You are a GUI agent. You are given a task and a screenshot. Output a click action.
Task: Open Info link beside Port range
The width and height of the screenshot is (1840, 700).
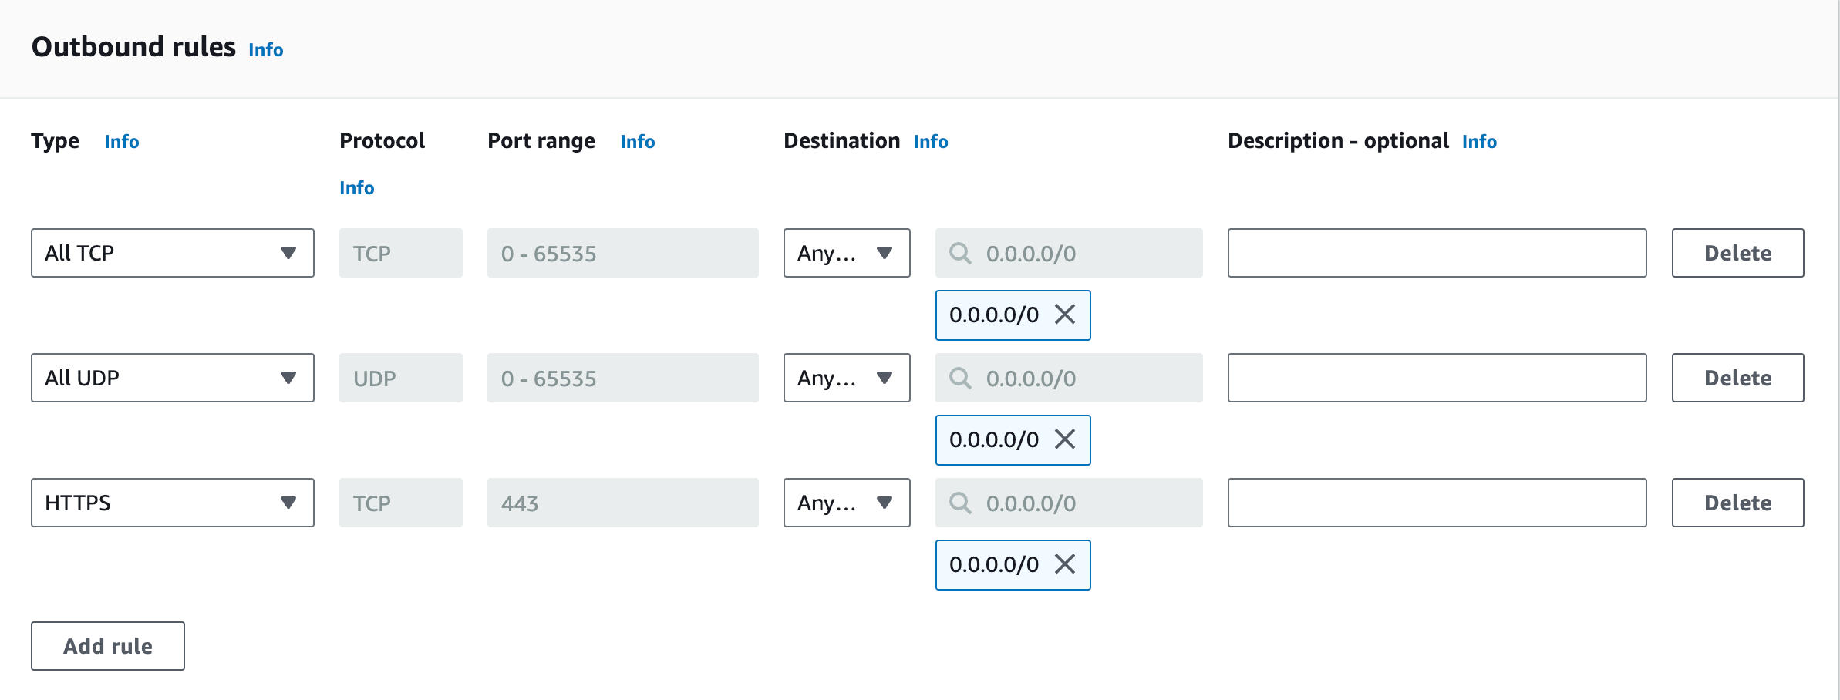pos(638,142)
